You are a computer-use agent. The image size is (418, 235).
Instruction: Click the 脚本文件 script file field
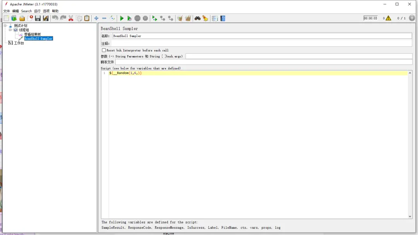264,62
